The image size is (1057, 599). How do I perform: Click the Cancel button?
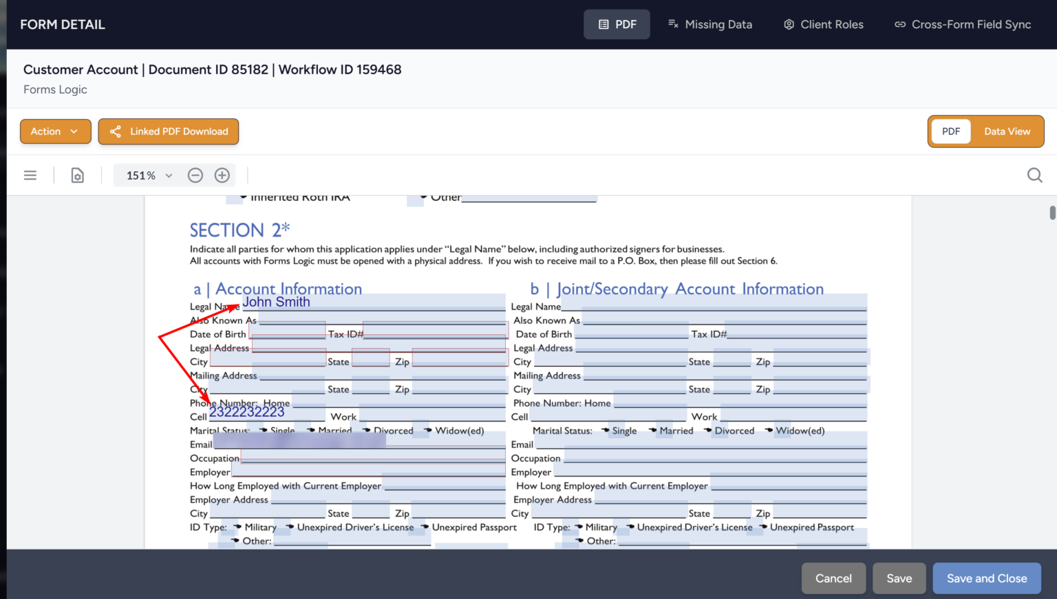(x=833, y=578)
